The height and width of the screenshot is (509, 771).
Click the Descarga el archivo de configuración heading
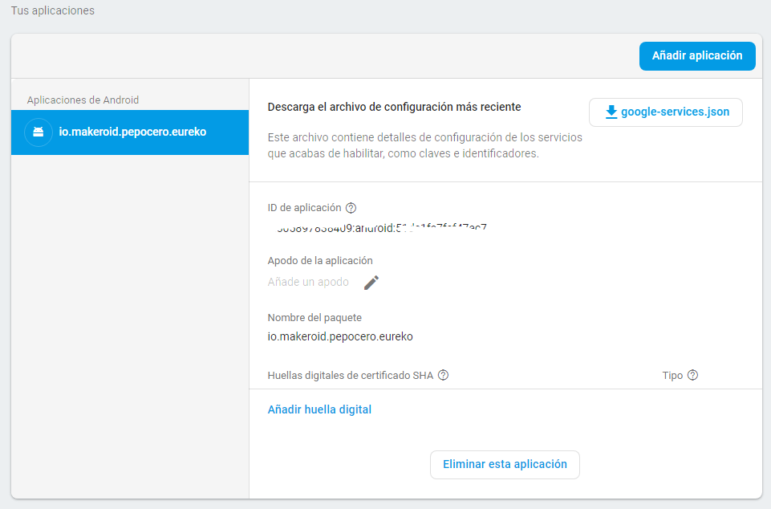(x=394, y=107)
